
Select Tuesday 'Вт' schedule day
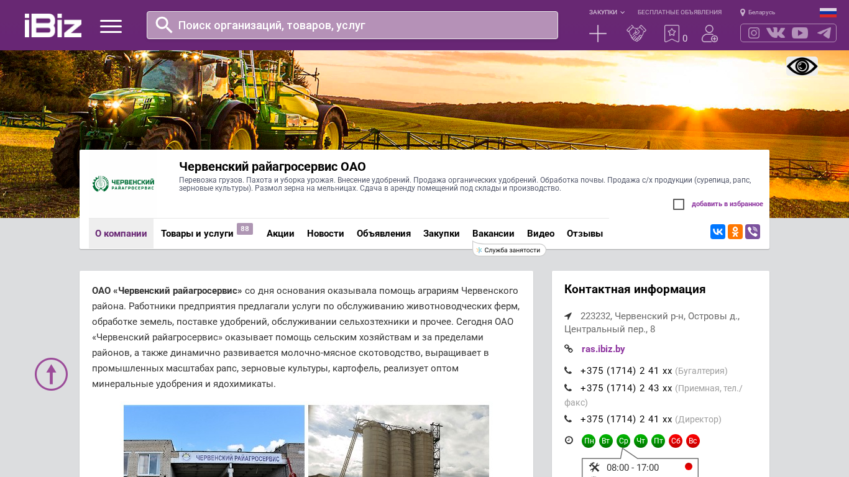[x=606, y=441]
